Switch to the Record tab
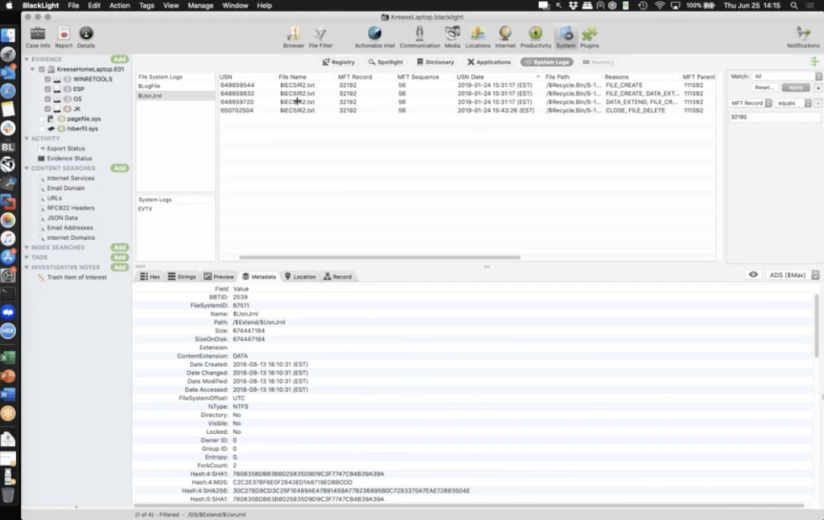 (x=337, y=277)
